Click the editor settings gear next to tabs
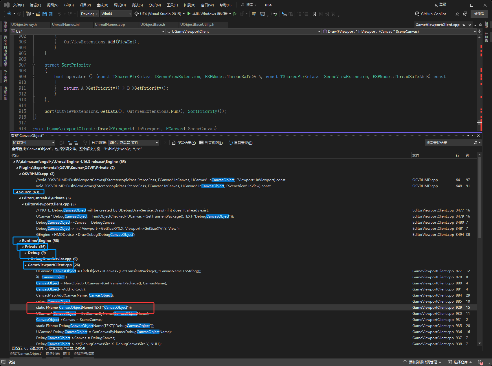 pyautogui.click(x=480, y=25)
